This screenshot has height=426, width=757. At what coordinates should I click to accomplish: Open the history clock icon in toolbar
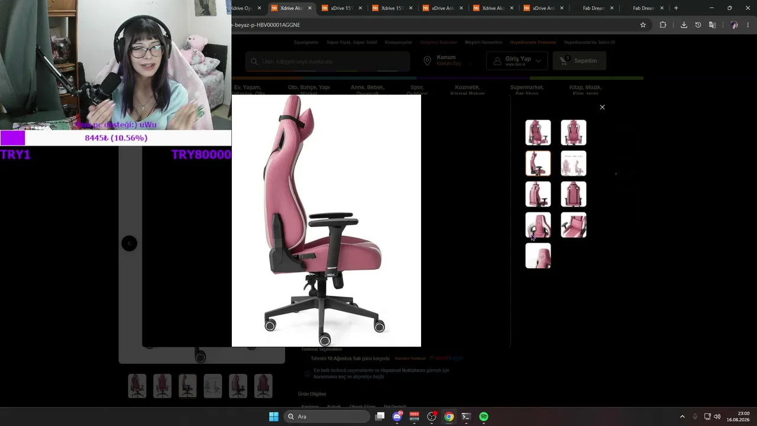[698, 25]
